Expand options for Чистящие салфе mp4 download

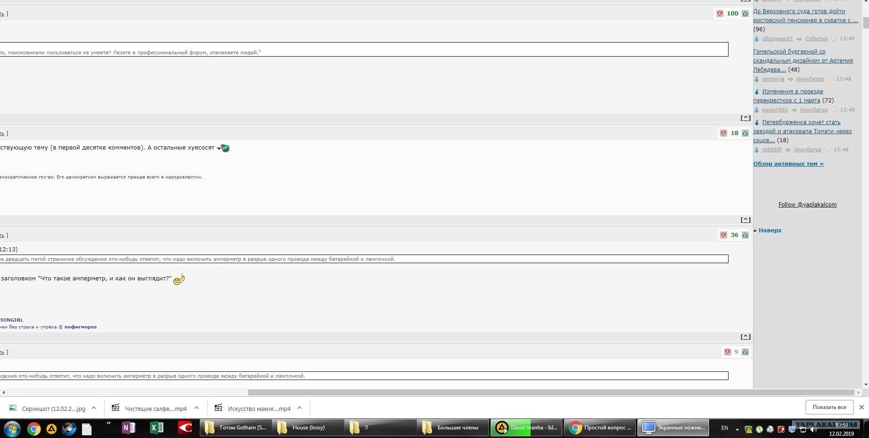pyautogui.click(x=197, y=408)
